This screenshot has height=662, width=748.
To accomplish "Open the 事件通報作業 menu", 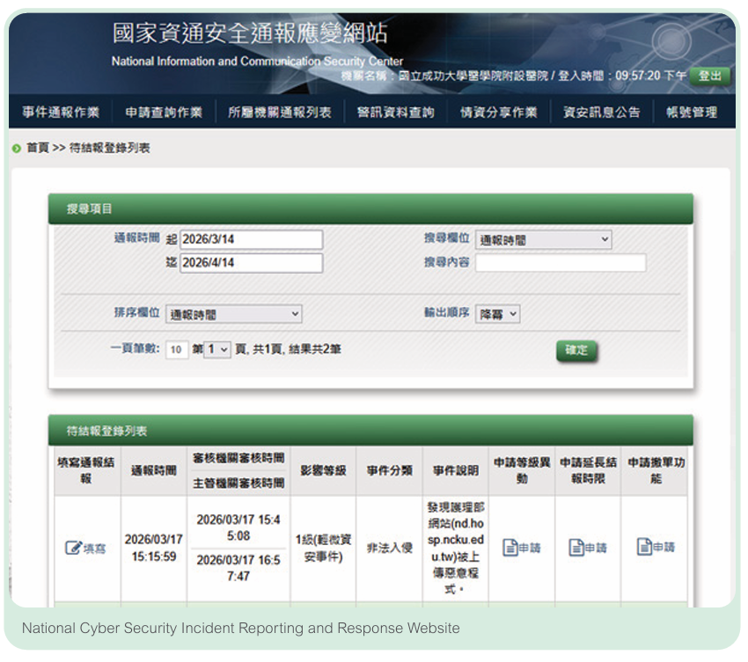I will [61, 113].
